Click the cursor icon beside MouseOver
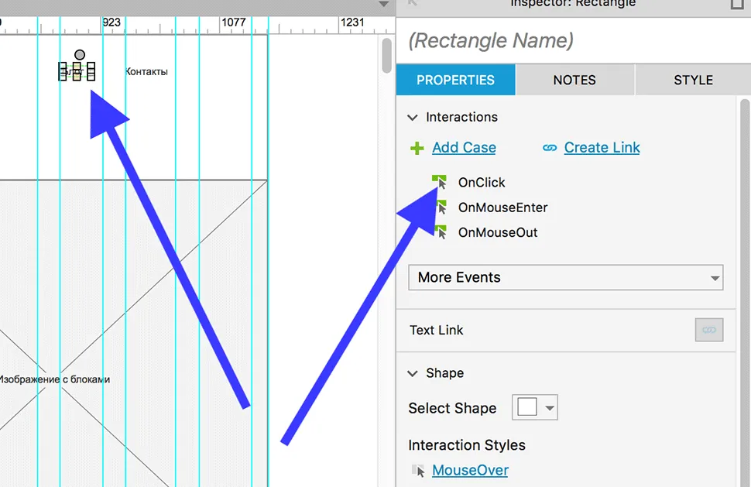 pyautogui.click(x=419, y=471)
